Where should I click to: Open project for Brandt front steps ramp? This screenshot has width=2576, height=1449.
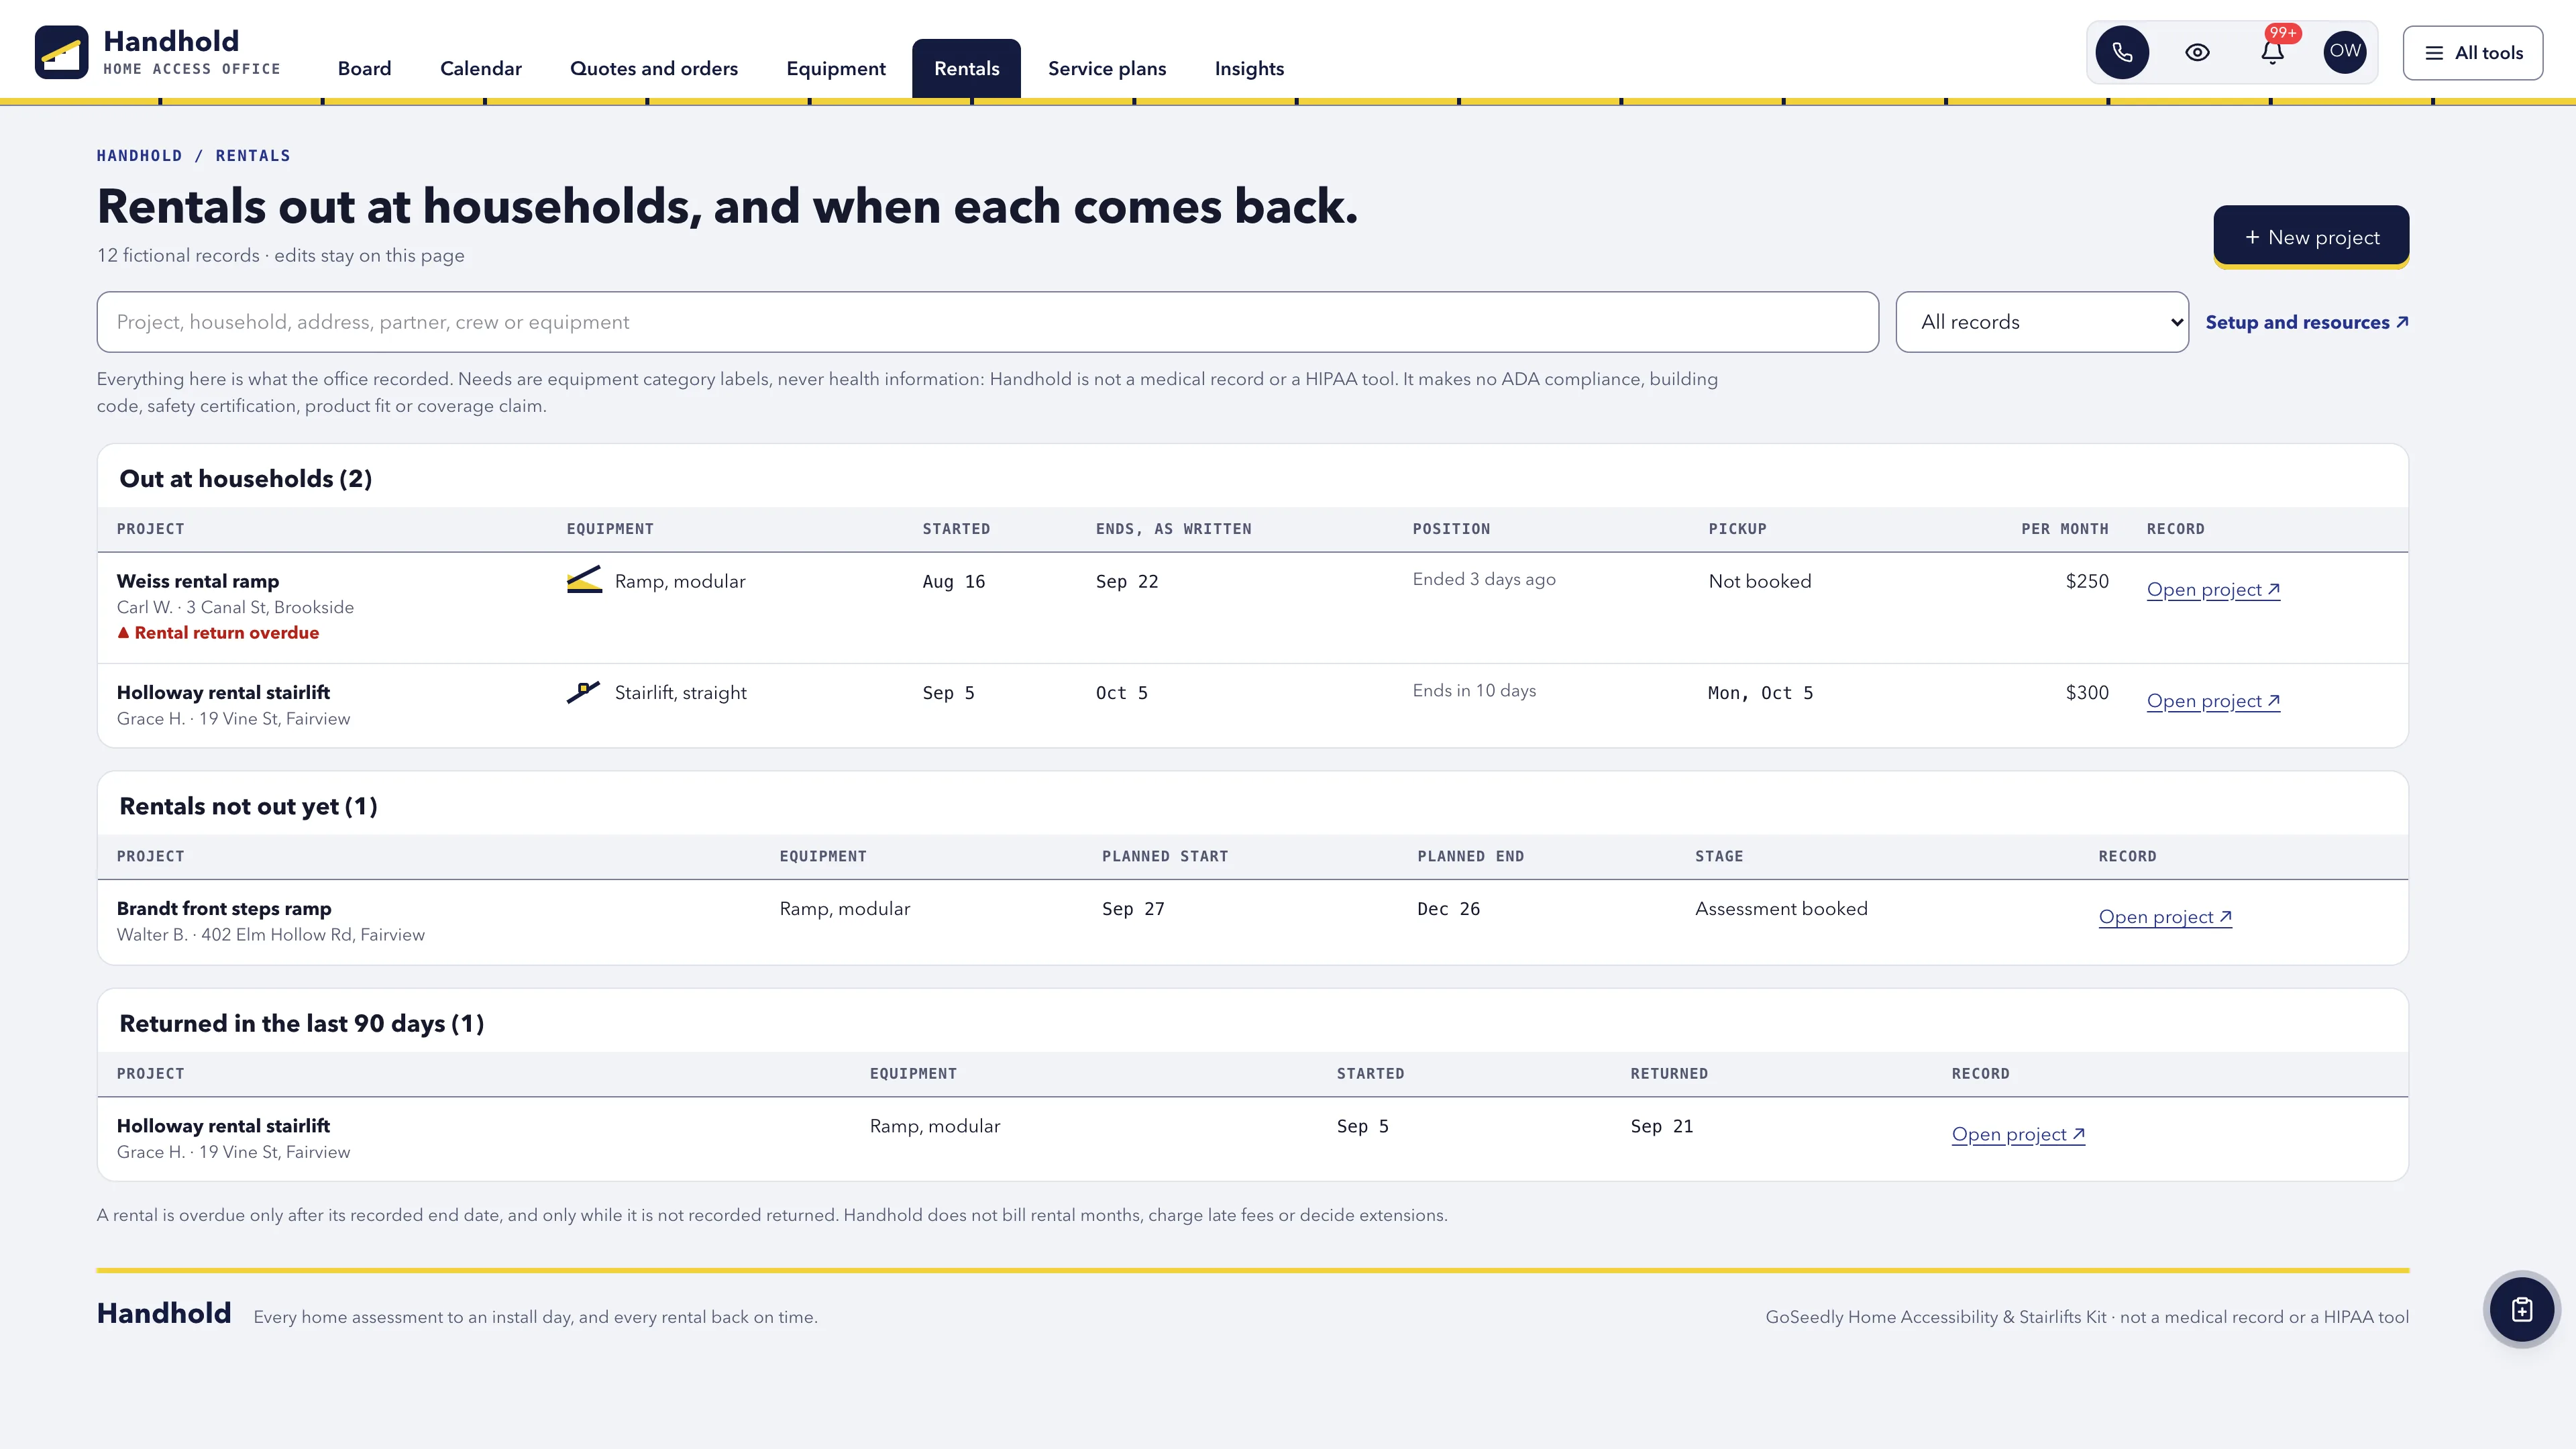pyautogui.click(x=2165, y=917)
